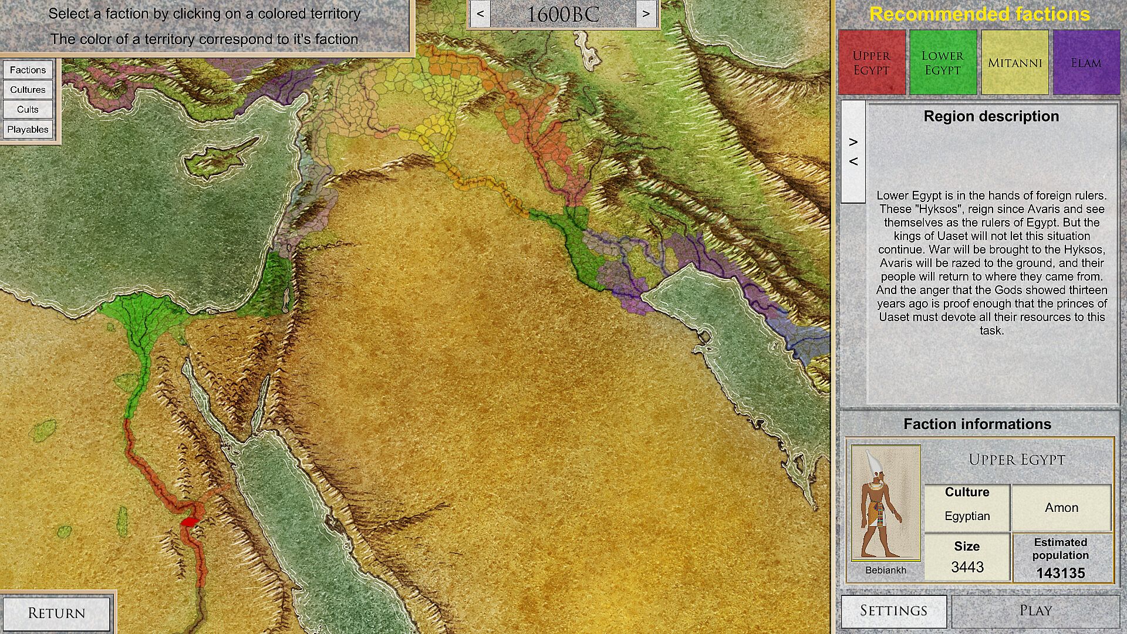Switch map view to Cultures
The width and height of the screenshot is (1127, 634).
coord(28,90)
